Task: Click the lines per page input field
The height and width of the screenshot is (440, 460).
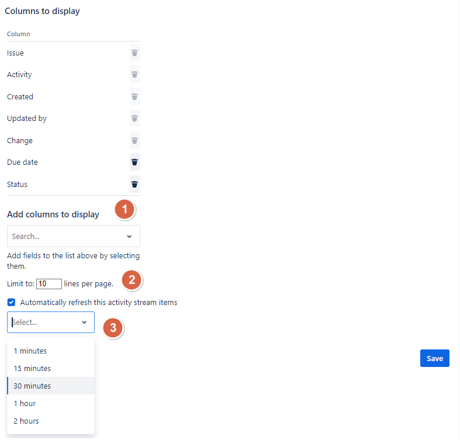Action: tap(49, 284)
